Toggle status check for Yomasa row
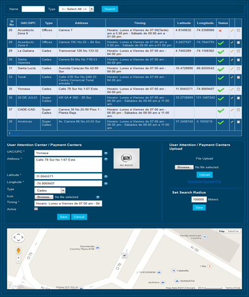Screen dimensions: 249x297 (x=221, y=90)
